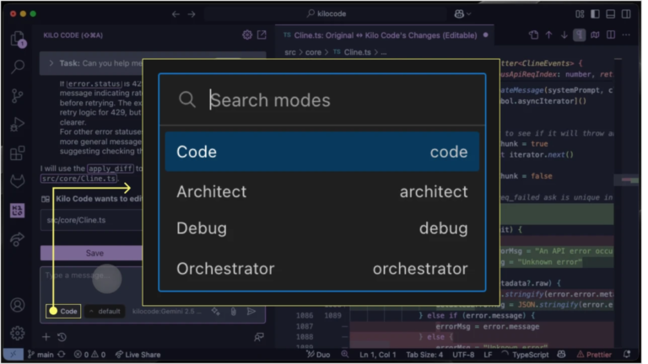Open the GitLab fox icon view
The width and height of the screenshot is (648, 364).
pos(18,181)
